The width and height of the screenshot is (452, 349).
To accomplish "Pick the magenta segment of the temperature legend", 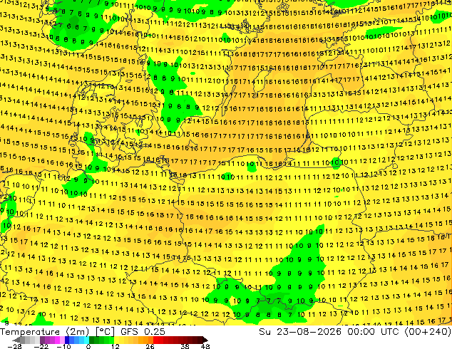I will click(x=57, y=340).
